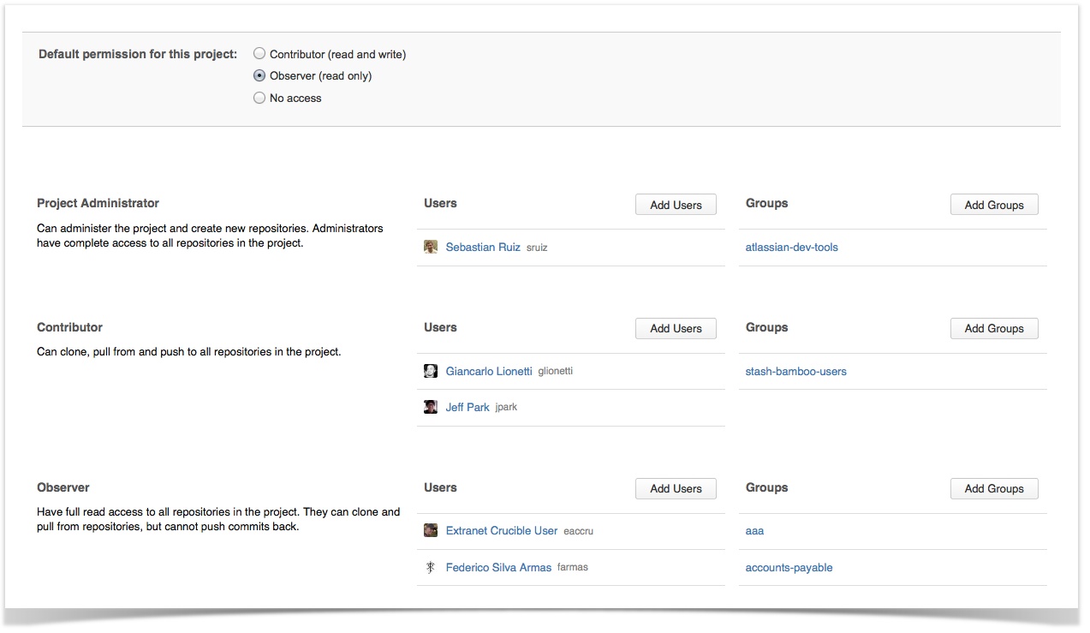Select No access as default permission
This screenshot has width=1090, height=633.
259,98
